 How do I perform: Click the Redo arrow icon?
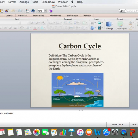20,11
